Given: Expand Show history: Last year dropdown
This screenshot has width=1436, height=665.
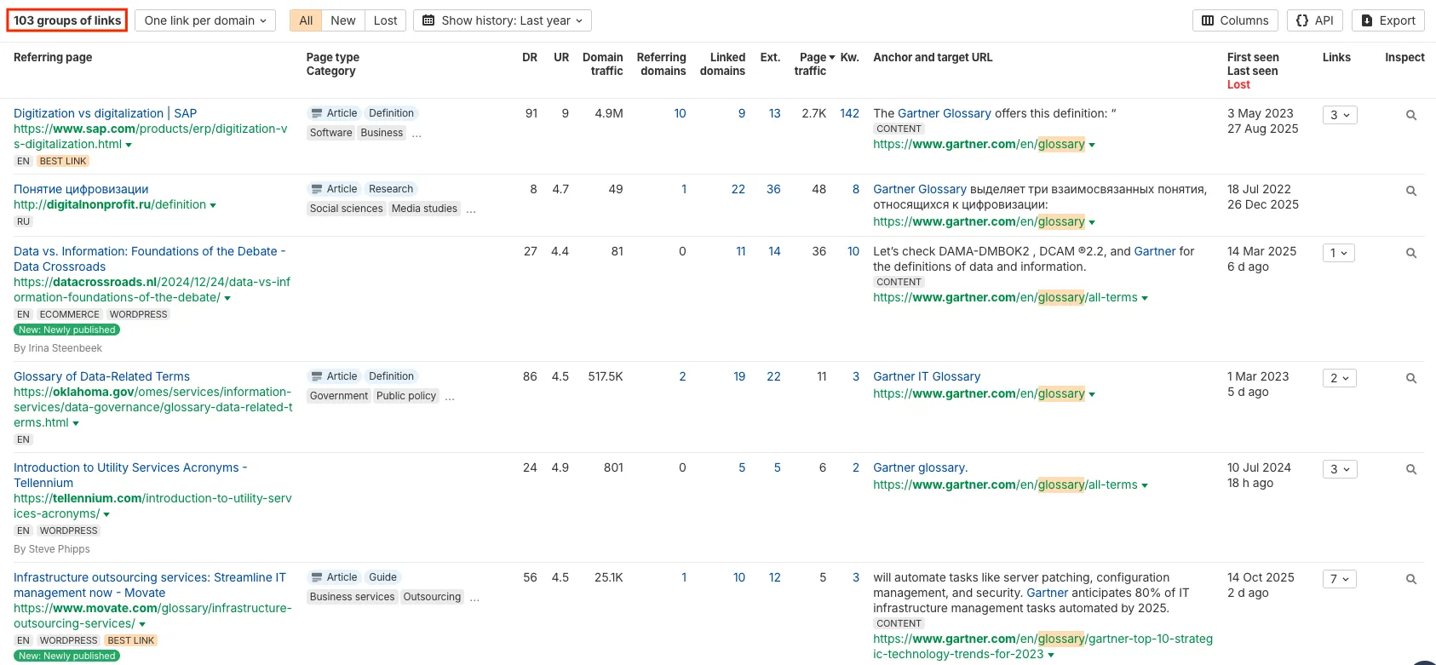Looking at the screenshot, I should (503, 20).
